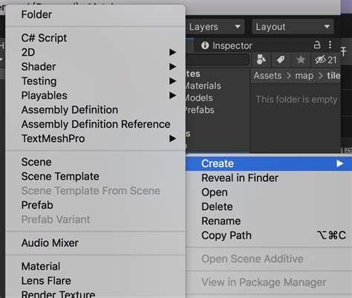Filter project search by type icon

261,59
